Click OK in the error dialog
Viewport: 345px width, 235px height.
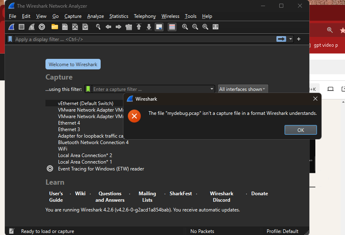[x=300, y=130]
